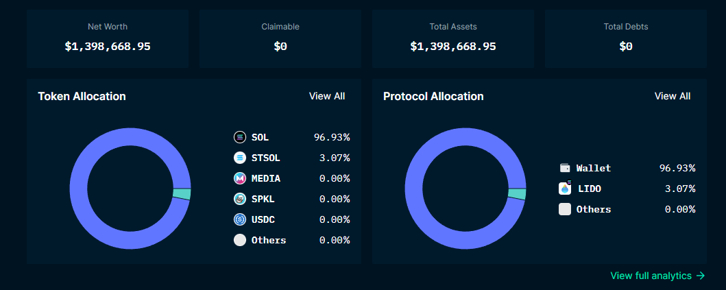Image resolution: width=726 pixels, height=290 pixels.
Task: Click the LIDO protocol icon
Action: click(x=565, y=189)
